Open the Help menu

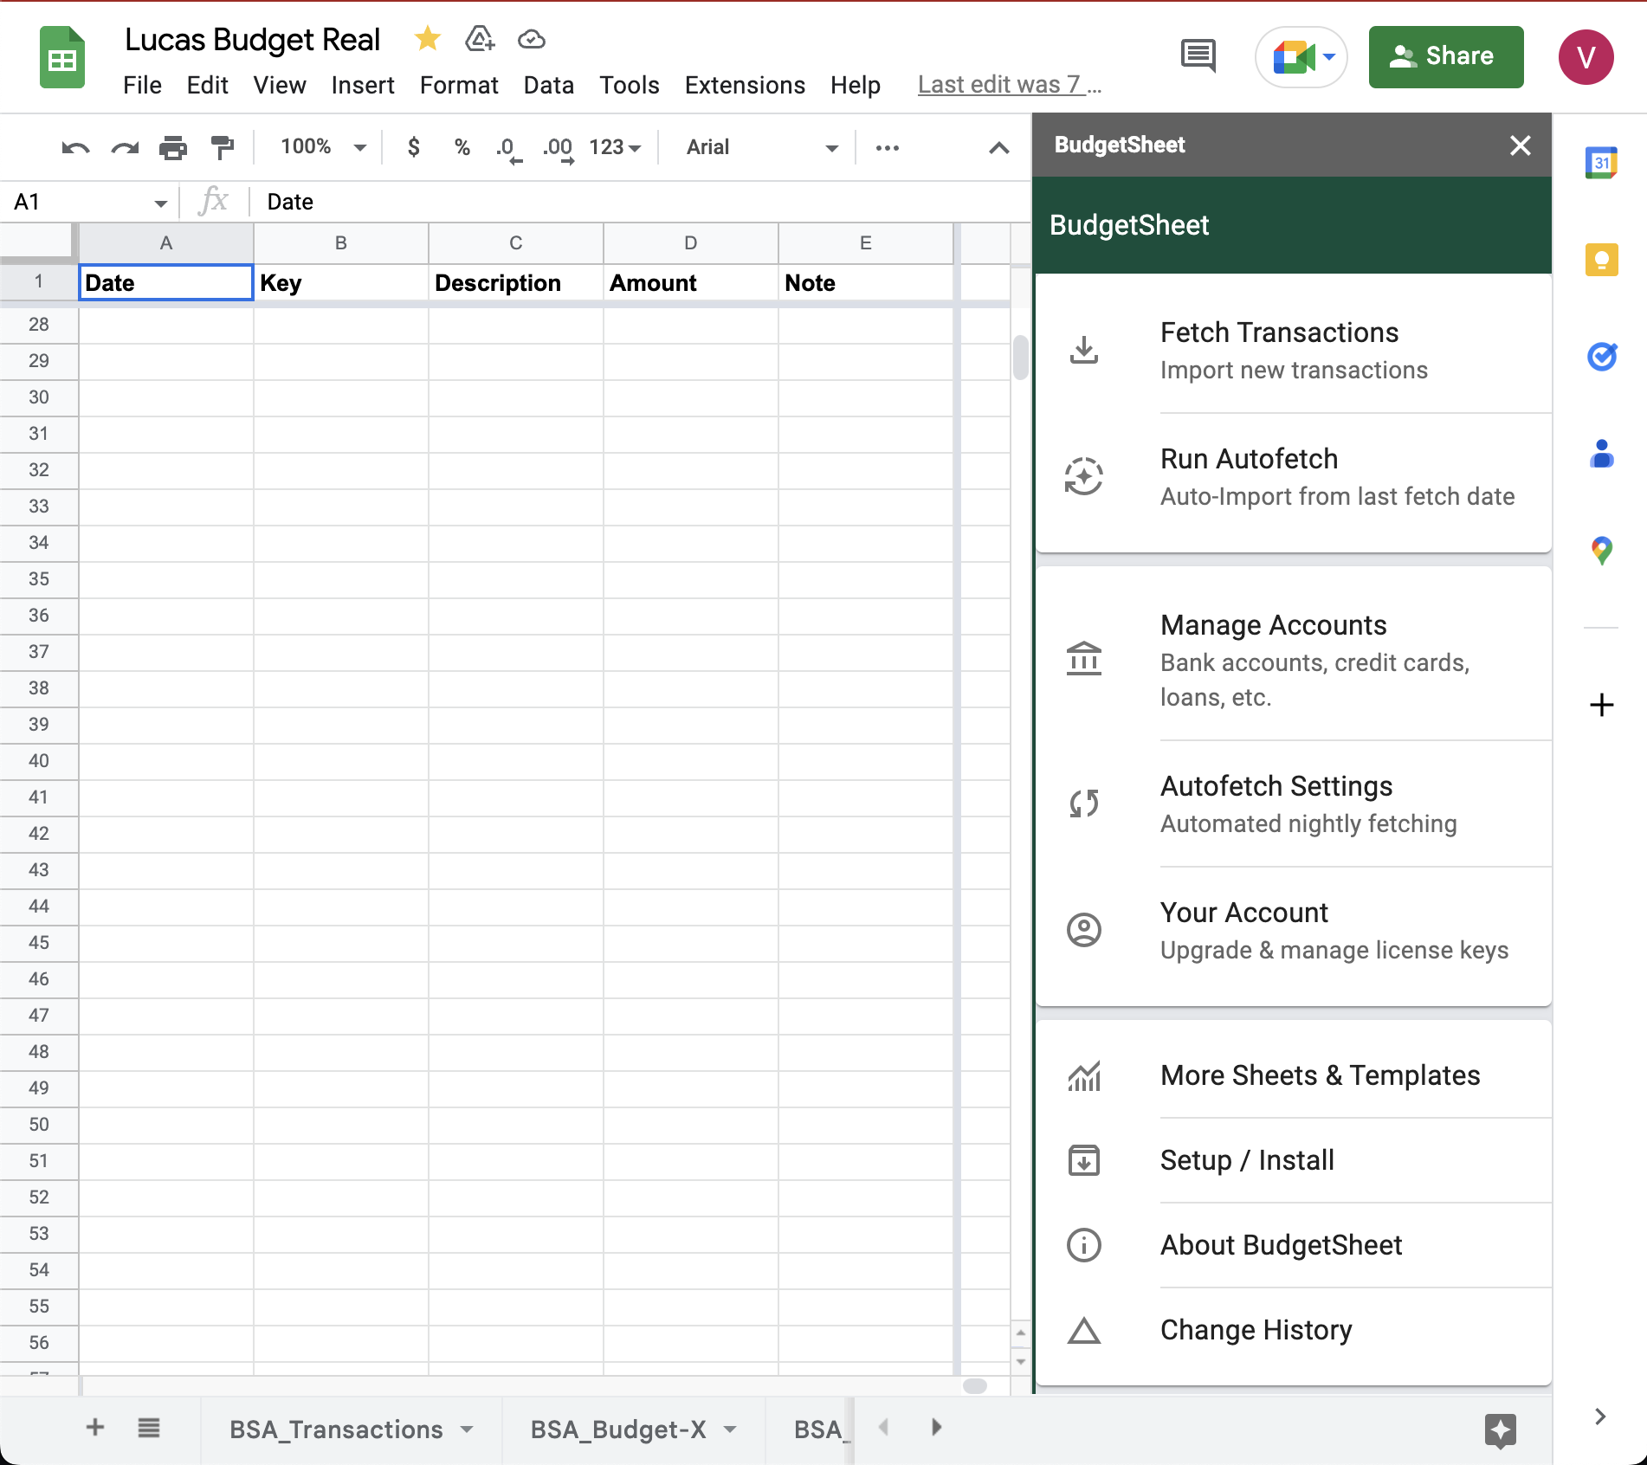coord(855,85)
